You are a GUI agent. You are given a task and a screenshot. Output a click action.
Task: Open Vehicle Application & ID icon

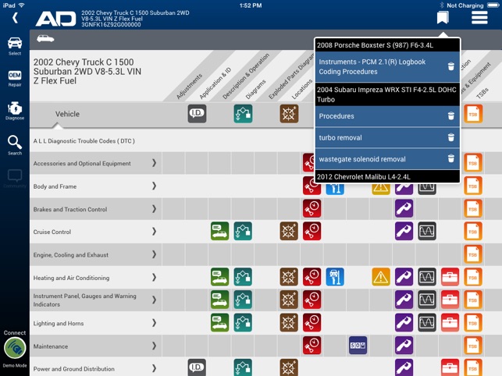pos(197,114)
